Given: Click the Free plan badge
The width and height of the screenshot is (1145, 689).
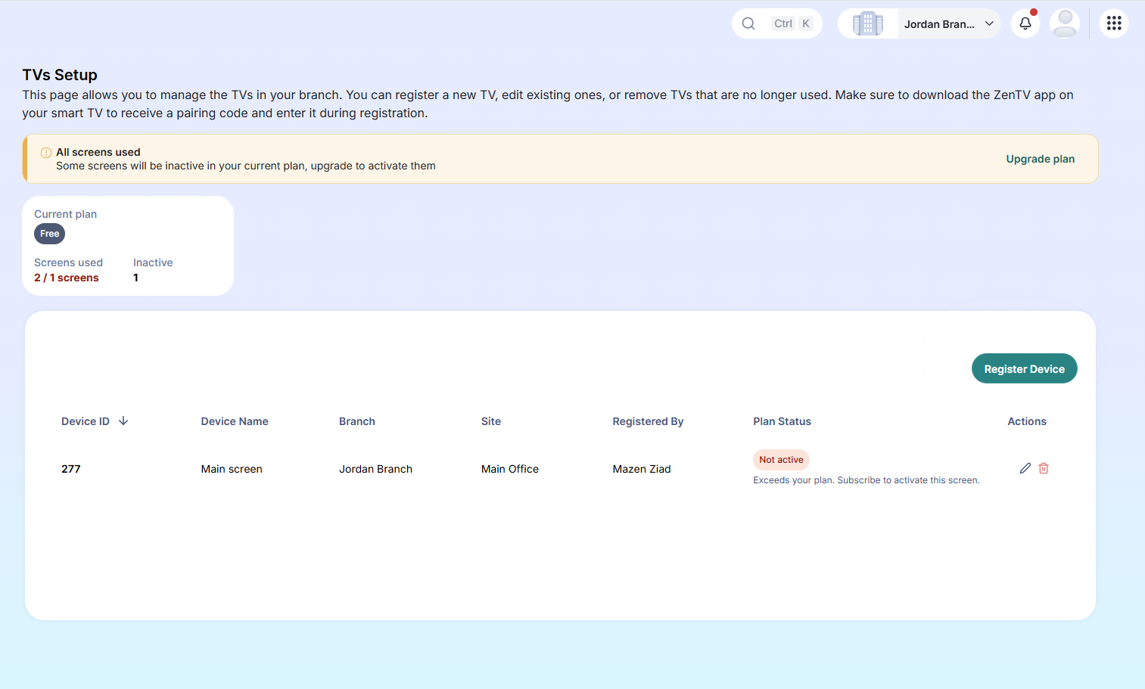Looking at the screenshot, I should pos(50,234).
